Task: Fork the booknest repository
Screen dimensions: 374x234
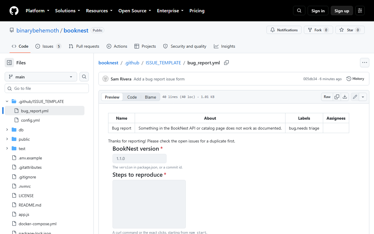Action: 318,30
